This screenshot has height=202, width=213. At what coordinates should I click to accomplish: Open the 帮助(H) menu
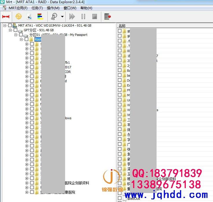86,8
